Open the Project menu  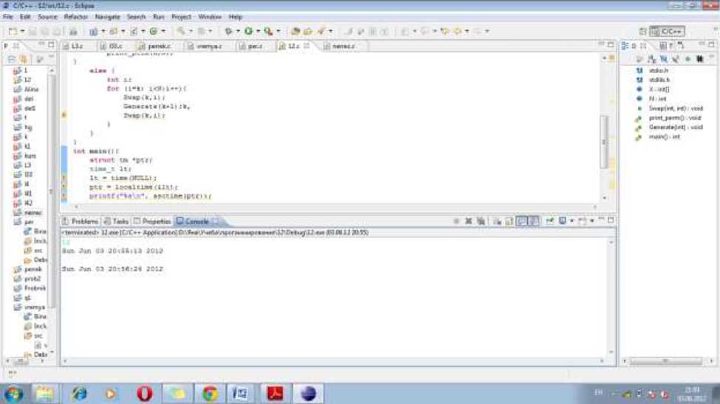(x=181, y=17)
